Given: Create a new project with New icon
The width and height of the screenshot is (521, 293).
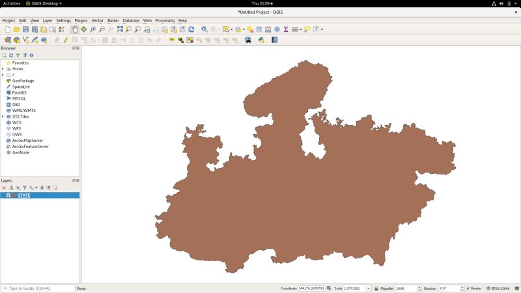Looking at the screenshot, I should (8, 29).
